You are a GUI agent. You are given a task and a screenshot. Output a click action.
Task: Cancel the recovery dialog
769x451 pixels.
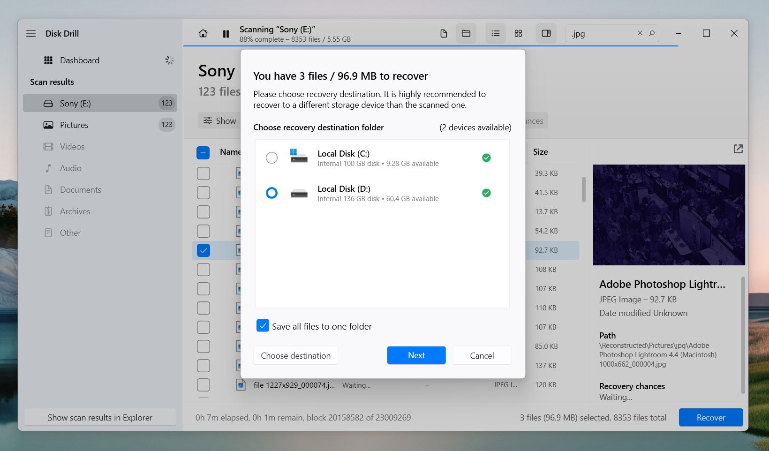point(482,355)
